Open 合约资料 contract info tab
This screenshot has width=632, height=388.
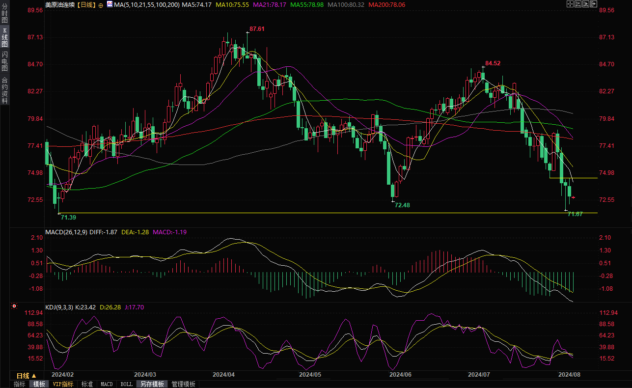[x=4, y=90]
